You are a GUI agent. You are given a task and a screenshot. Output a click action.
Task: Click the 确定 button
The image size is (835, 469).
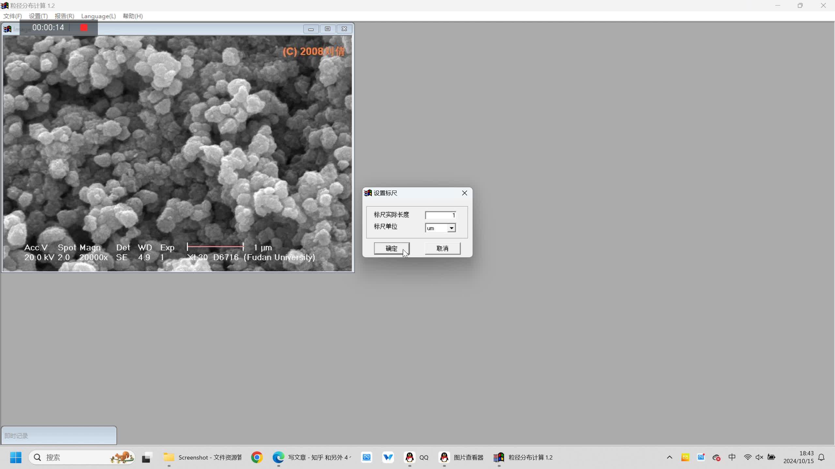pyautogui.click(x=391, y=249)
